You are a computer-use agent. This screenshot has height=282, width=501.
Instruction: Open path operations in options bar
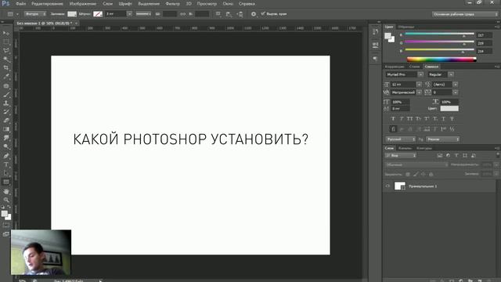point(218,14)
